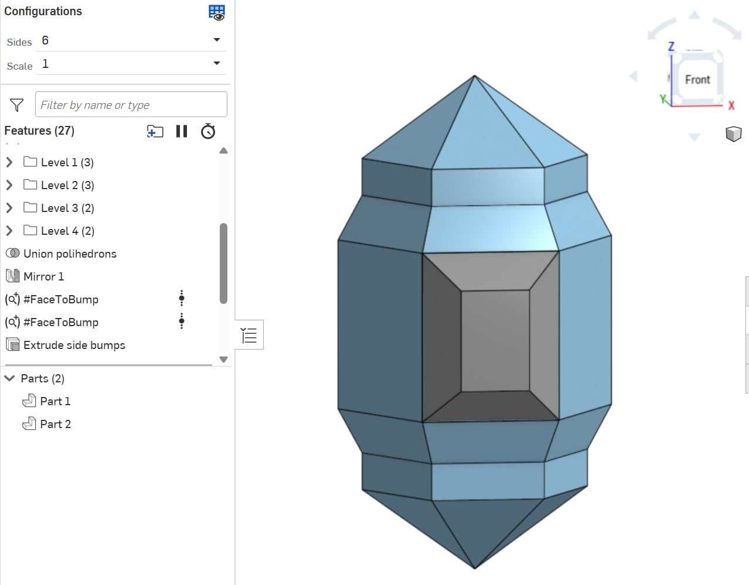749x585 pixels.
Task: Select Part 2 in parts list
Action: tap(55, 424)
